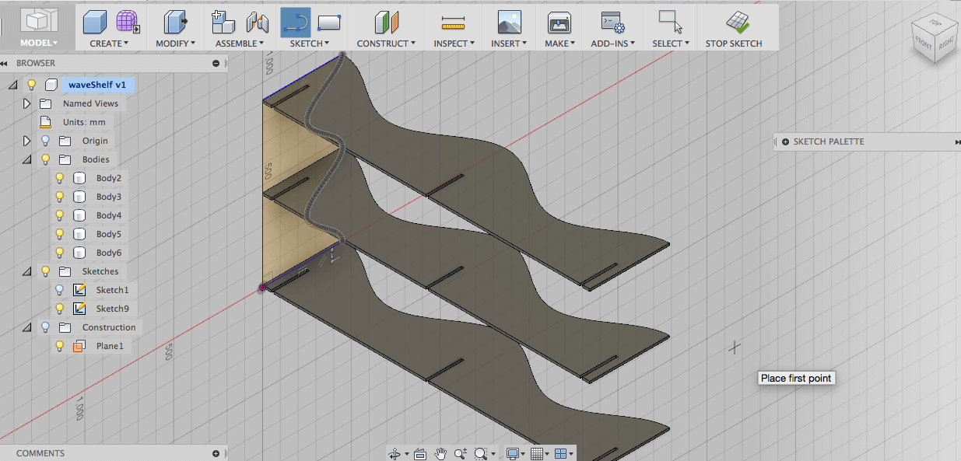This screenshot has width=961, height=461.
Task: Select the Press Pull tool icon
Action: pyautogui.click(x=175, y=22)
